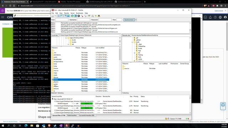Expand the res folder in local tree
228x128 pixels.
tap(68, 44)
